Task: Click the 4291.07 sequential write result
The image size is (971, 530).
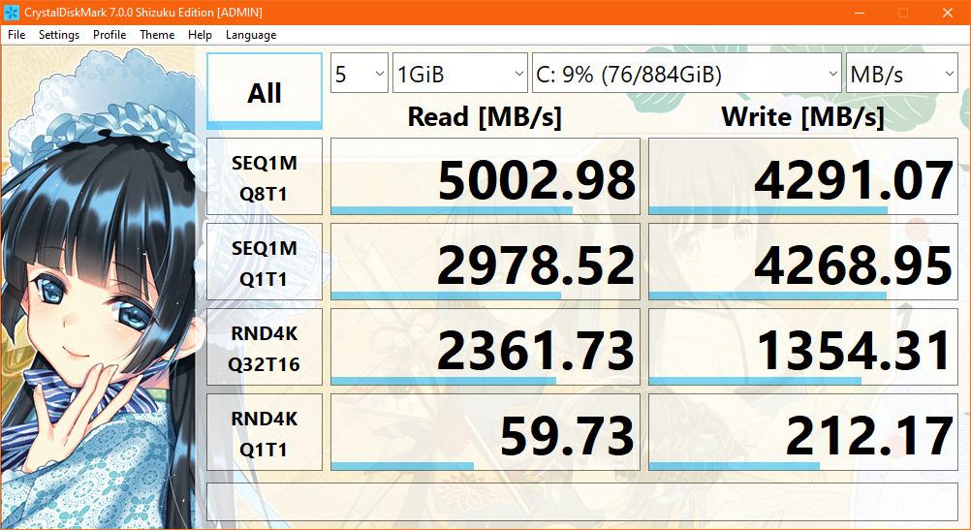Action: (803, 176)
